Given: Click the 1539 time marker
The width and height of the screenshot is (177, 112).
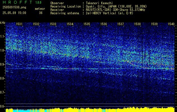Looking at the screenshot, I should pos(154,24).
